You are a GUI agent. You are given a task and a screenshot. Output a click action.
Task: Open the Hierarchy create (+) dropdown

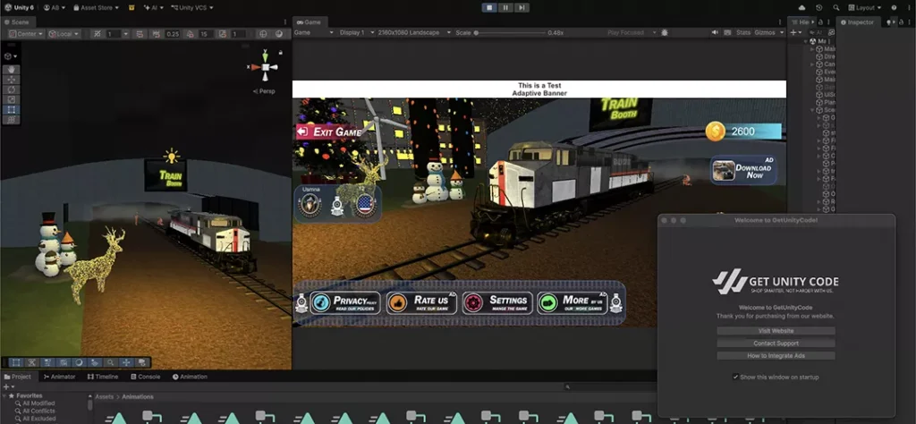(795, 33)
